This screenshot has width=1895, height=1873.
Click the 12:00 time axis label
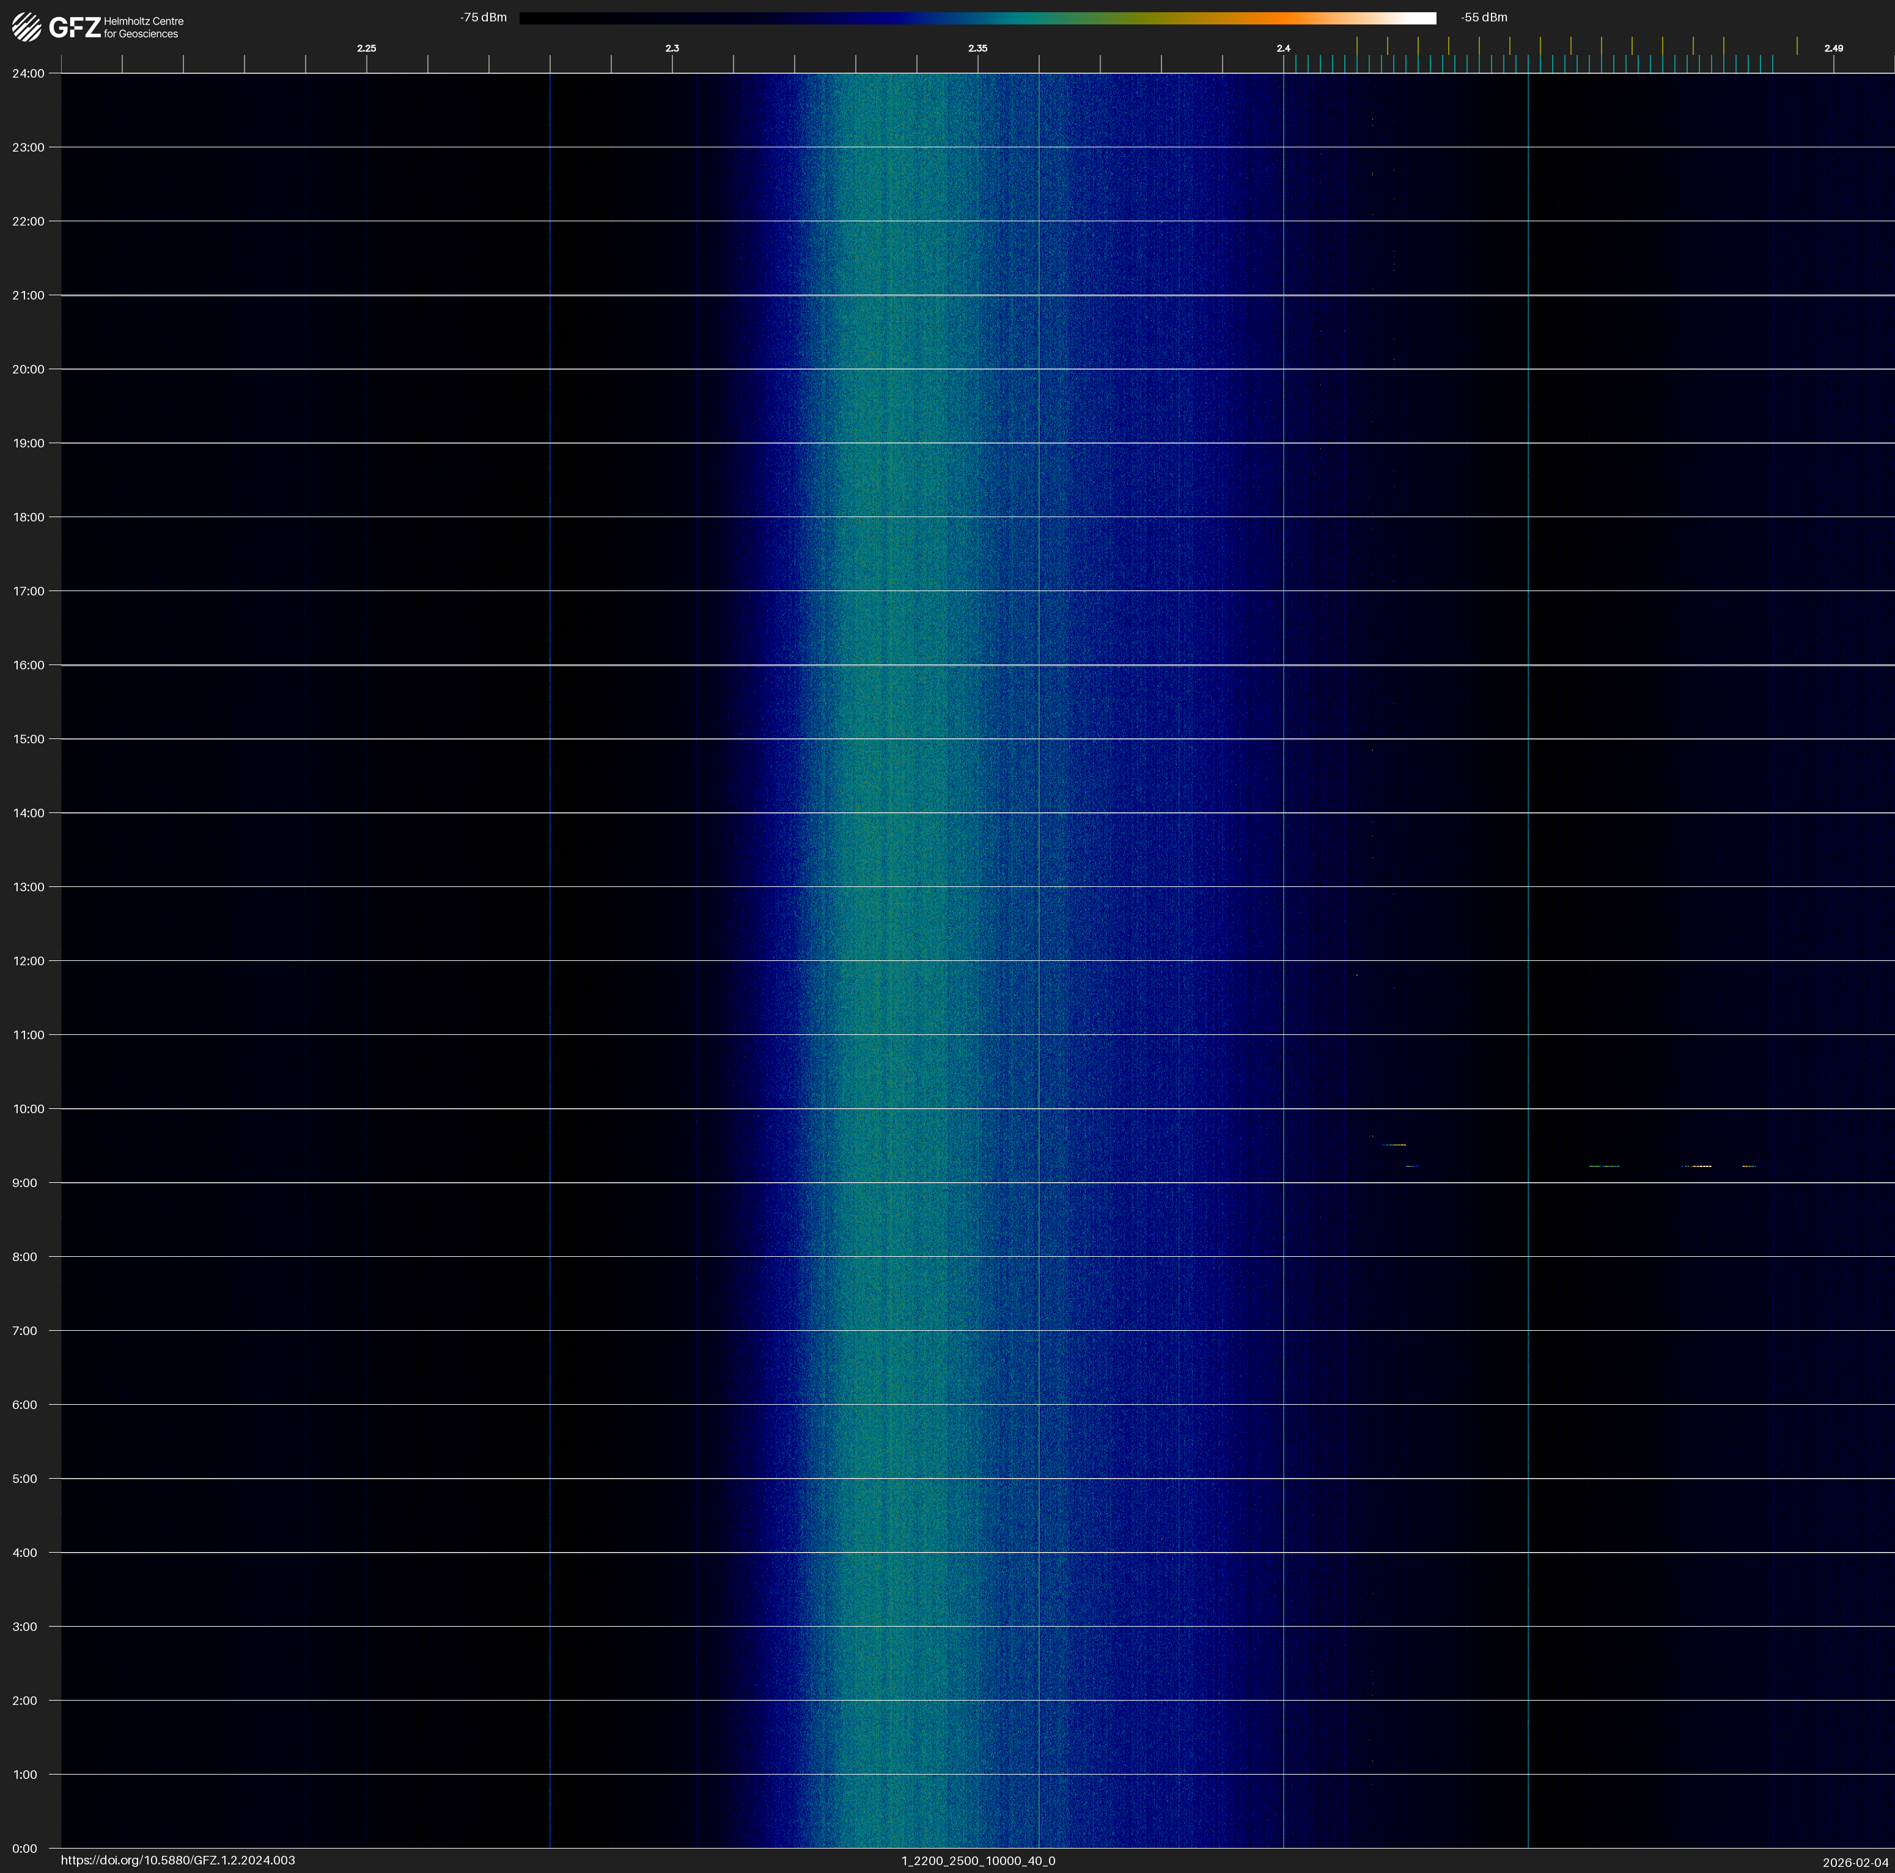pyautogui.click(x=29, y=961)
